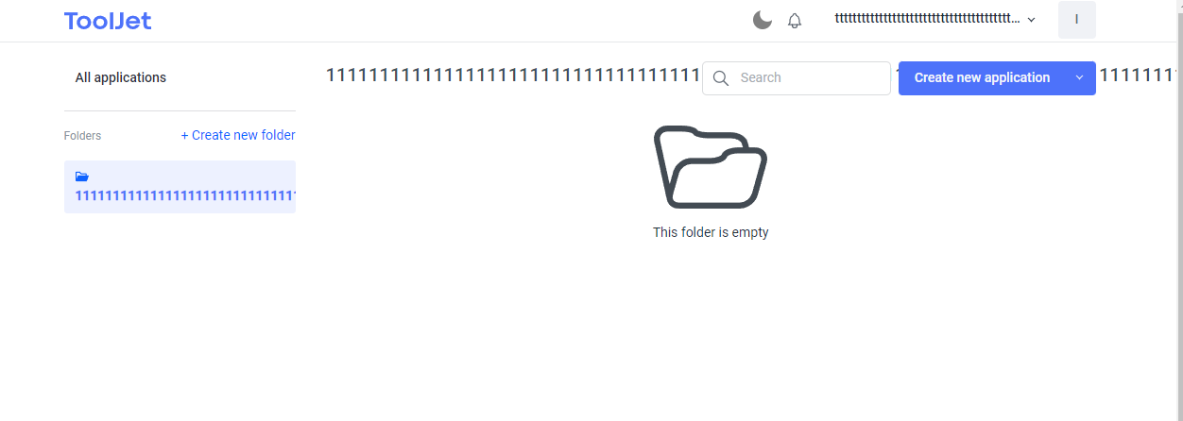Click the Create new application button
The width and height of the screenshot is (1183, 421).
(982, 78)
